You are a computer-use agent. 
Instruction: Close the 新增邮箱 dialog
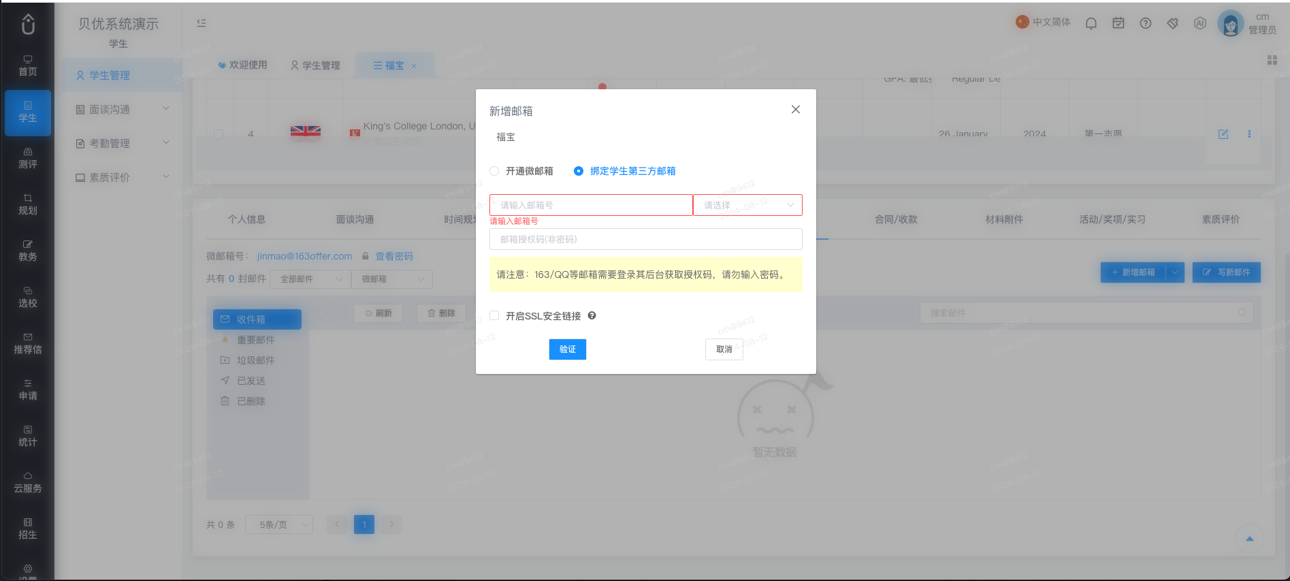point(796,110)
